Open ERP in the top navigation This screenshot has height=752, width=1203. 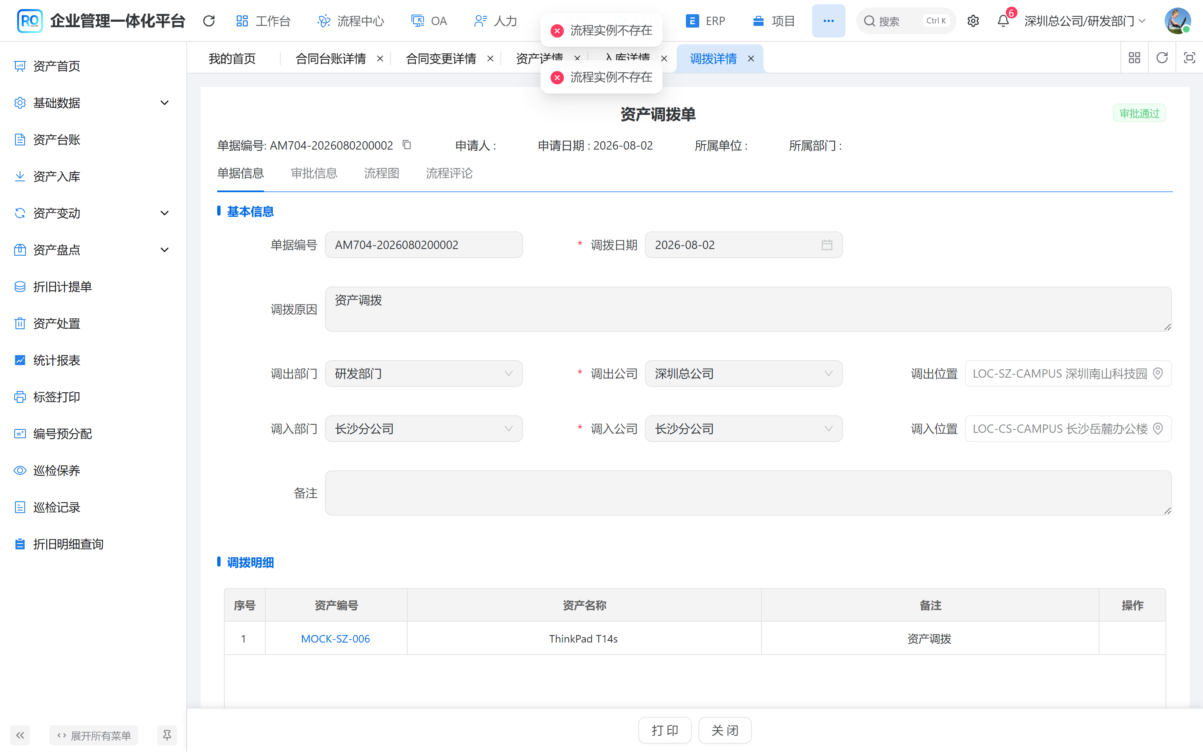coord(706,21)
